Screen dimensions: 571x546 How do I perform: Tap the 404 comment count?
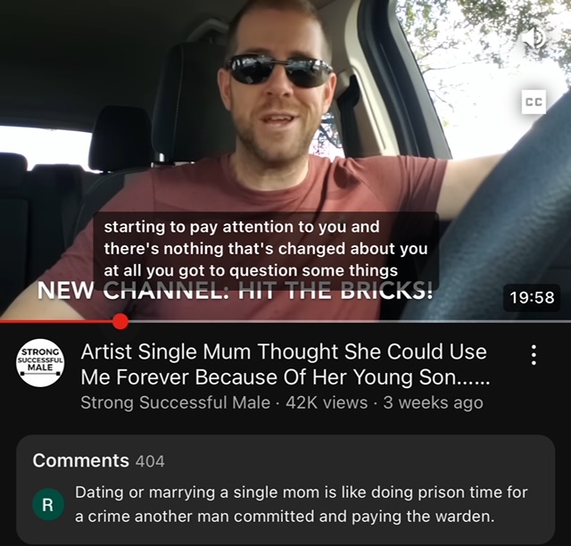pyautogui.click(x=150, y=461)
